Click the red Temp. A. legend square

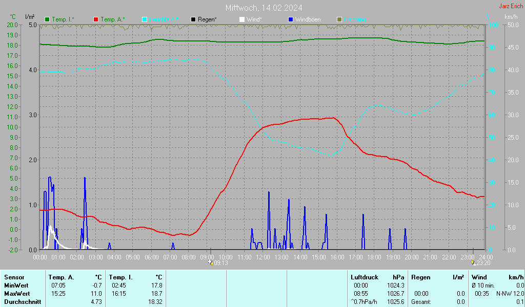click(x=96, y=19)
